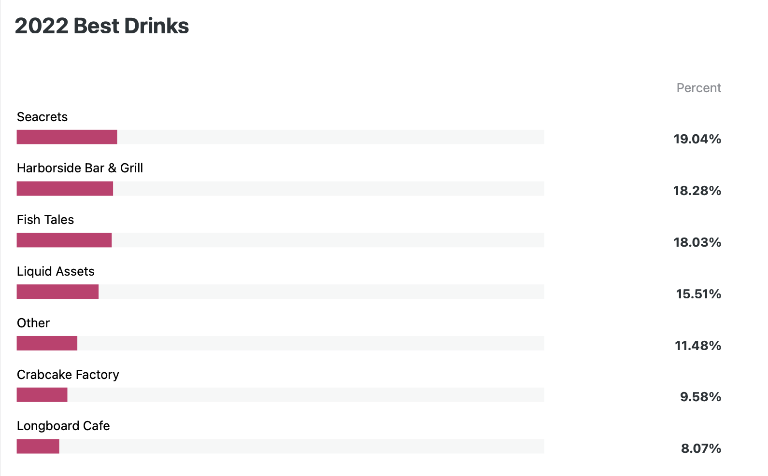Click the Fish Tales label

(x=45, y=220)
